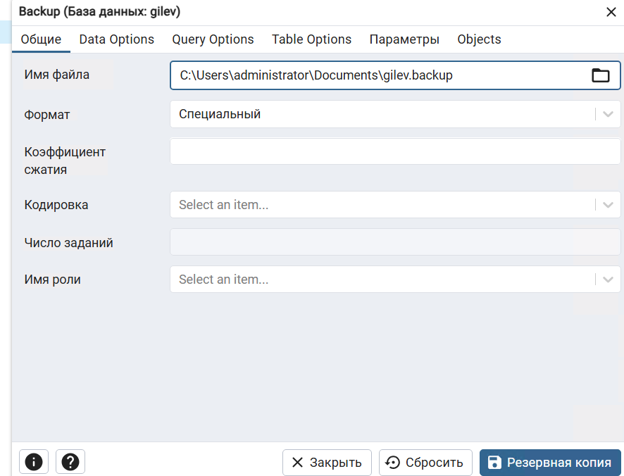Click the folder browse icon in filename field
Viewport: 624px width, 476px height.
[x=600, y=75]
